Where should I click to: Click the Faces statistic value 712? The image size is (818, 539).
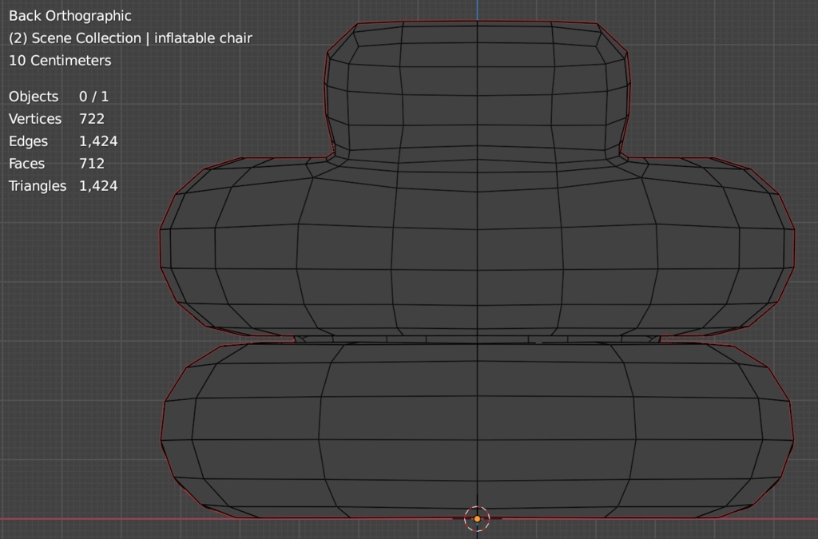click(x=92, y=164)
